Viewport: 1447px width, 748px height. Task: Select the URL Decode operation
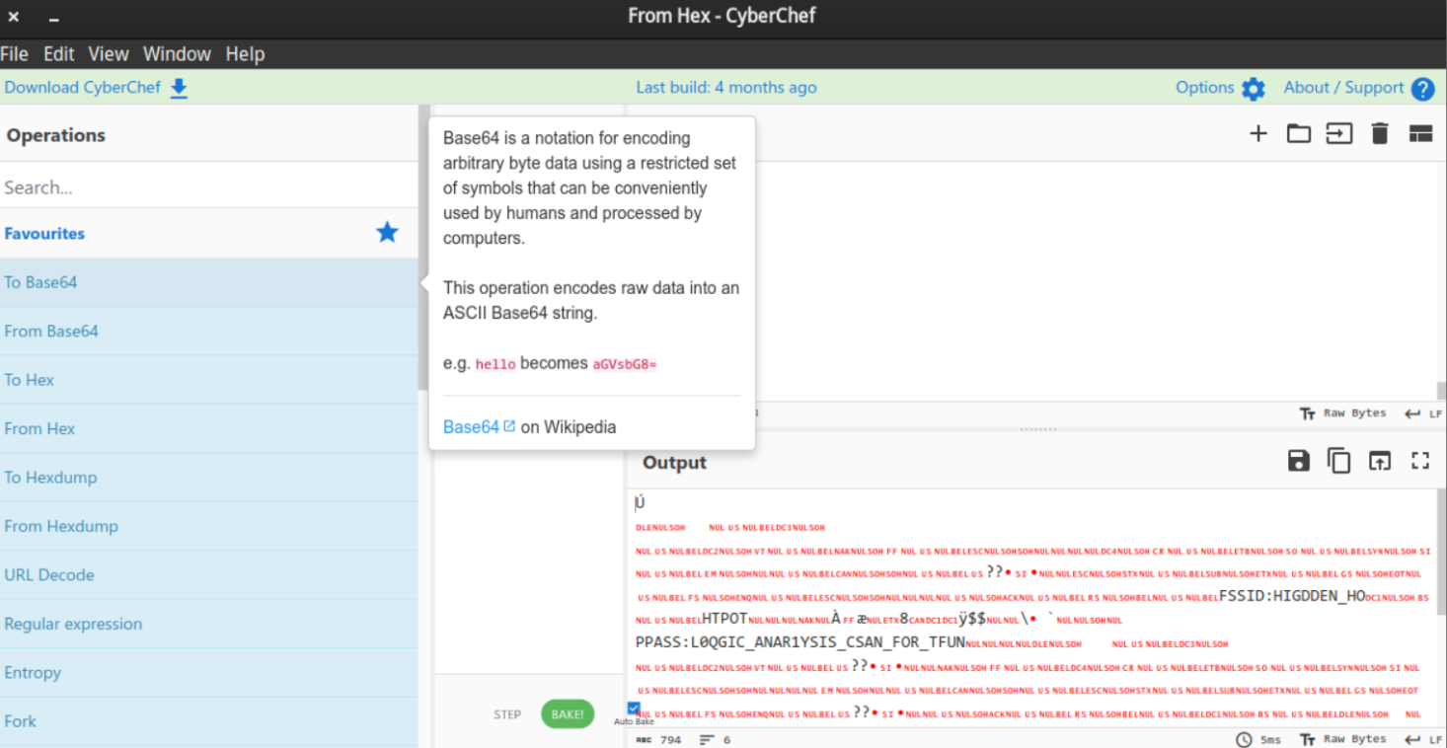pos(209,574)
